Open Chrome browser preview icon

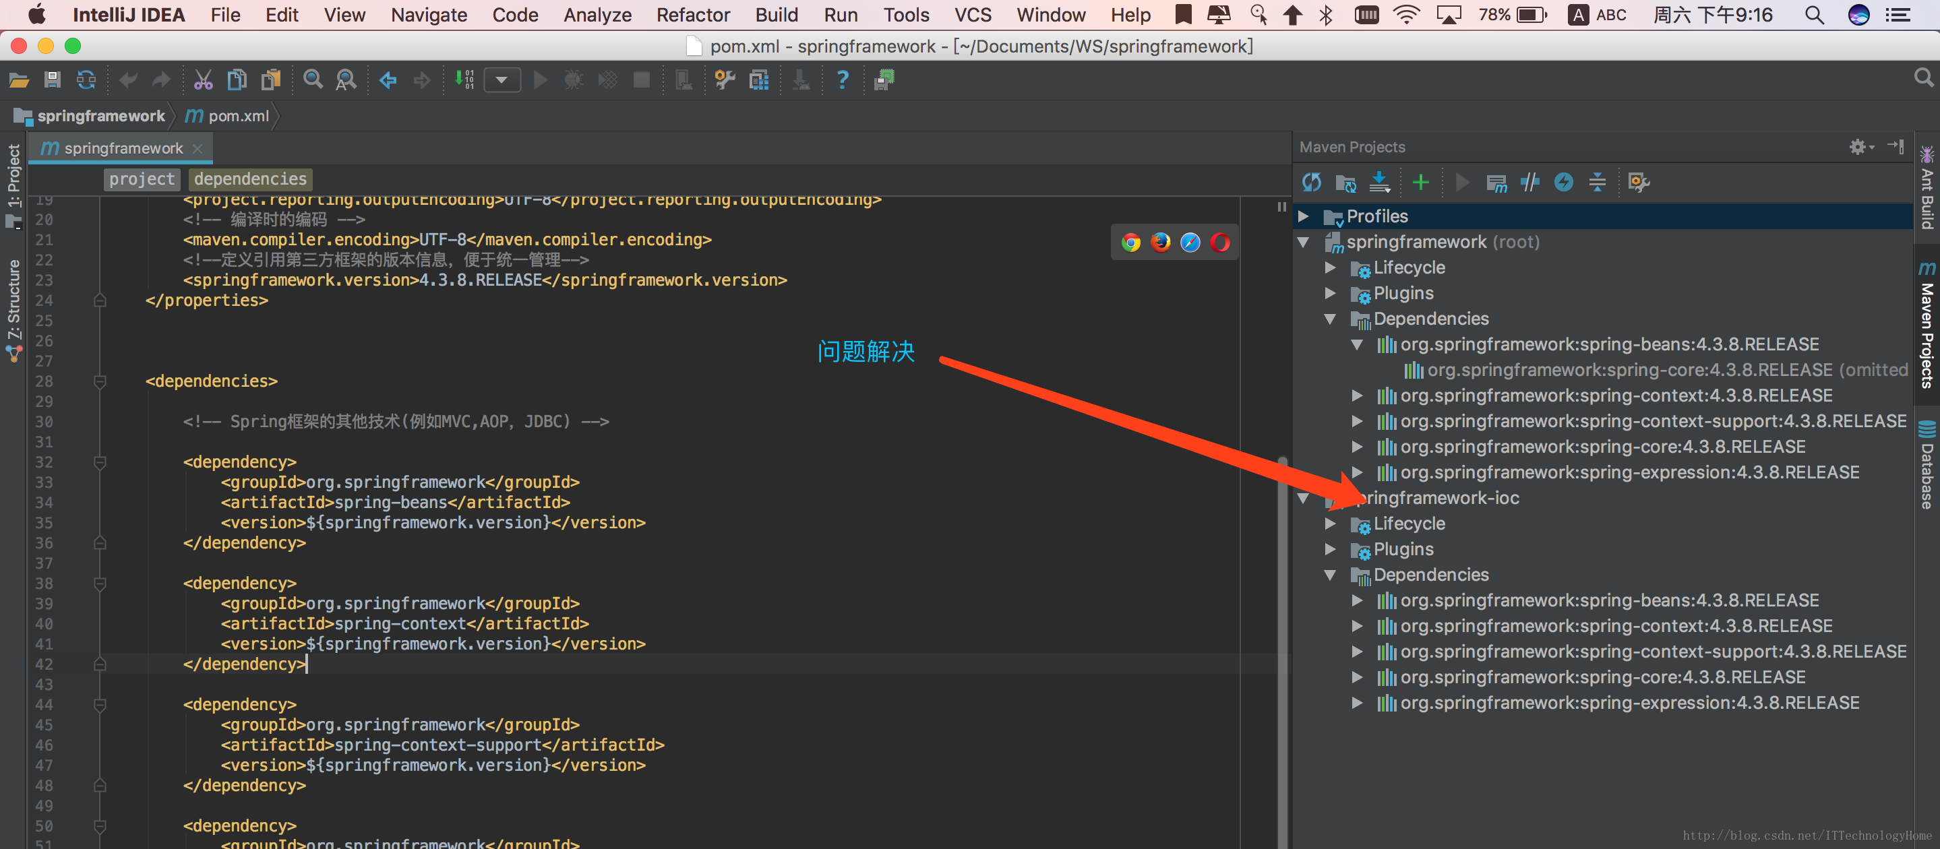1130,243
